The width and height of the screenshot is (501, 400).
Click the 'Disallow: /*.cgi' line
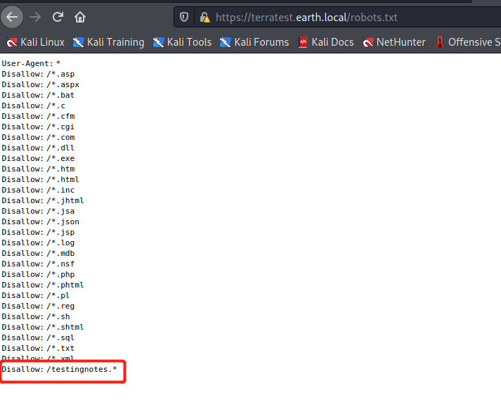[38, 127]
